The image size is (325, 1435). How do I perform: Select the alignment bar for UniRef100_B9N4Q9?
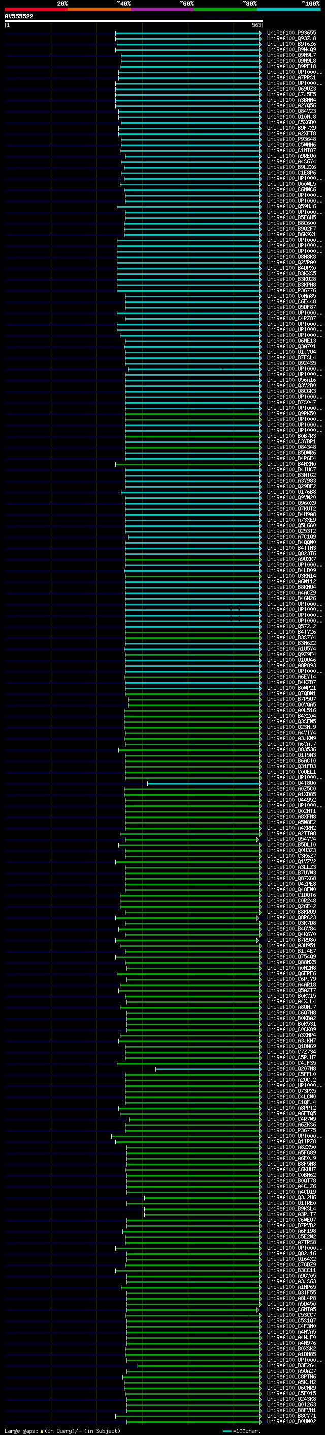click(188, 49)
